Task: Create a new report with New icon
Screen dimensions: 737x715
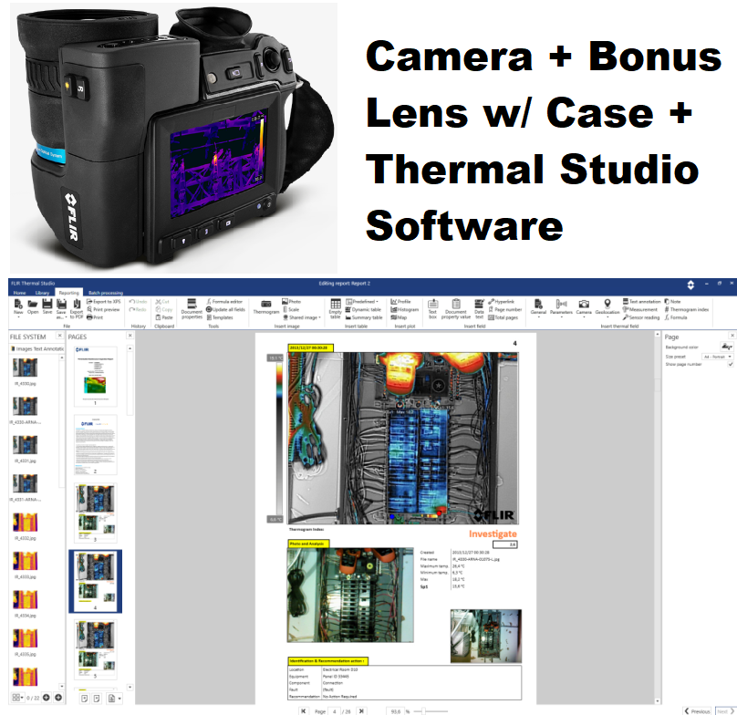Action: pos(18,307)
